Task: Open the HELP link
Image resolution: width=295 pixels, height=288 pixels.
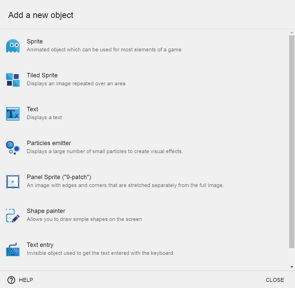Action: coord(26,280)
